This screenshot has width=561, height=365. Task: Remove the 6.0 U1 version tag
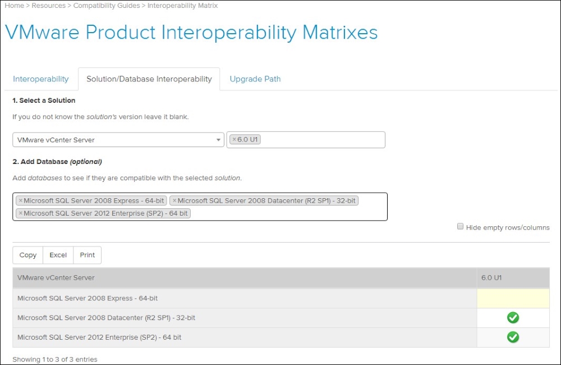tap(234, 139)
